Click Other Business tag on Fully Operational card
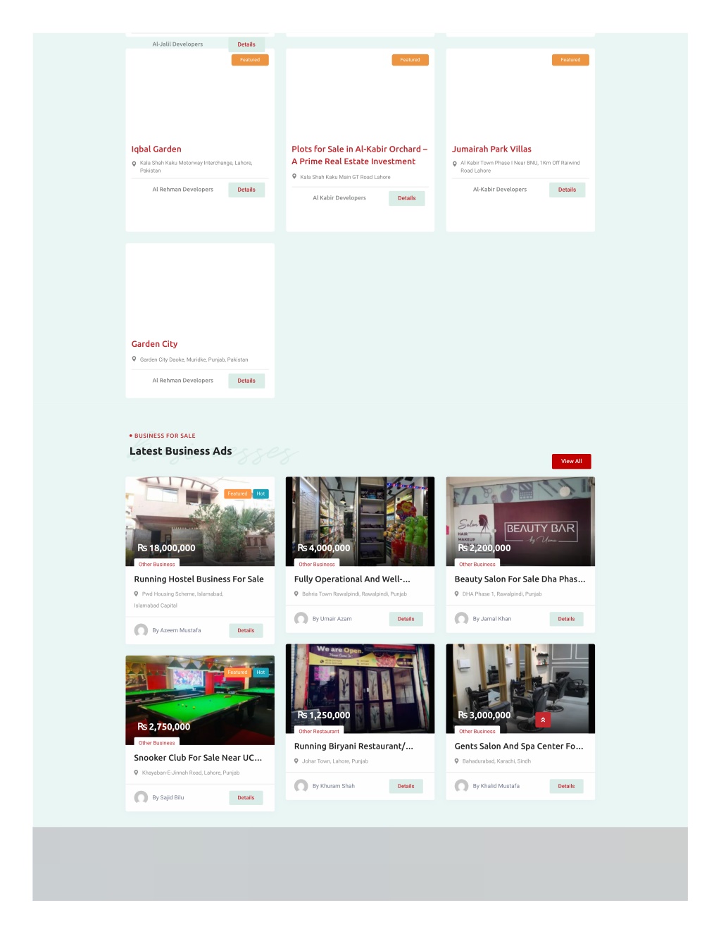This screenshot has width=721, height=934. [317, 564]
